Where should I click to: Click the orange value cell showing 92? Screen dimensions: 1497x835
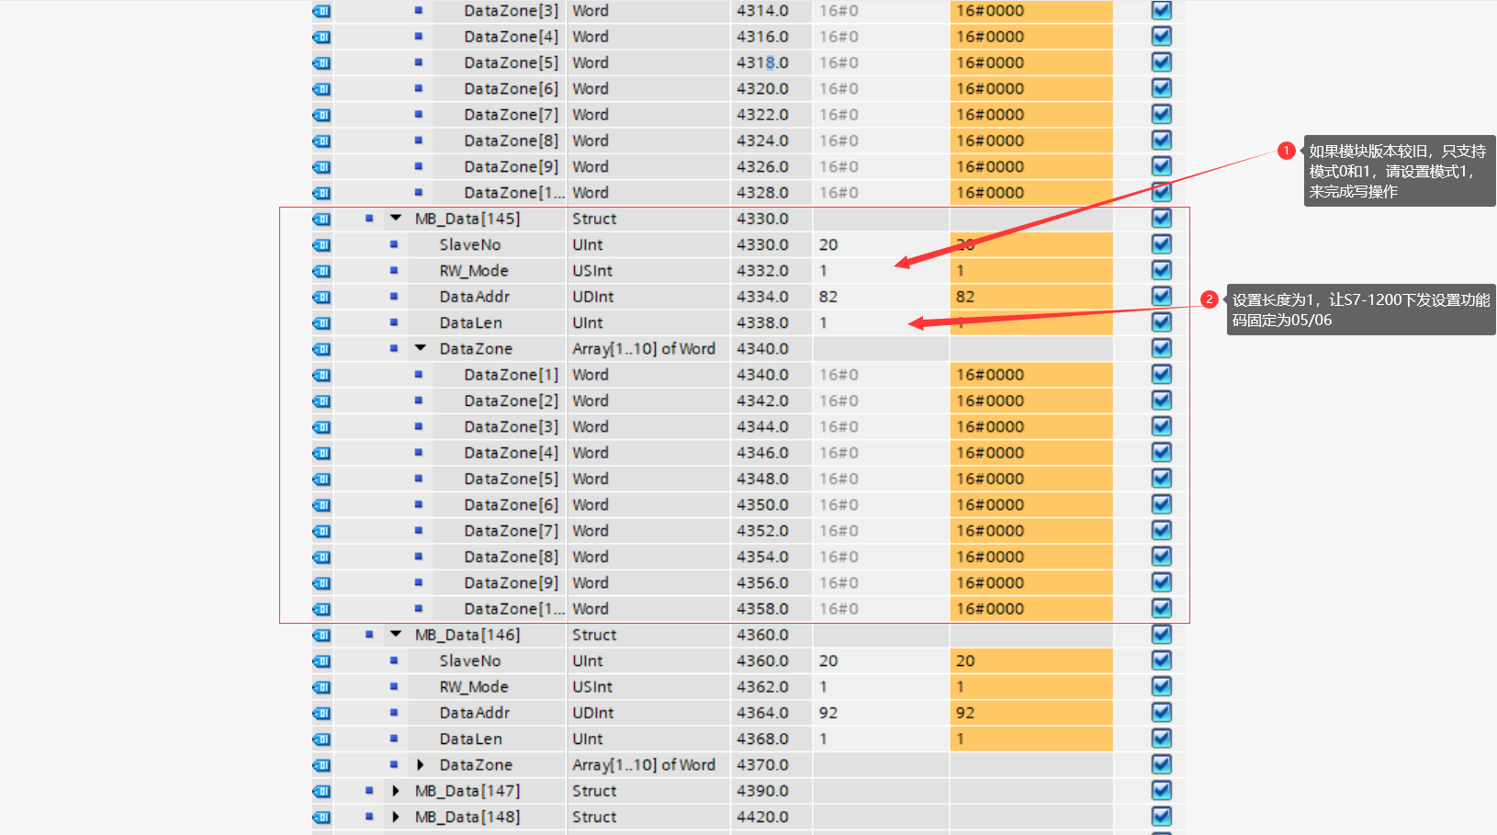click(x=1030, y=713)
